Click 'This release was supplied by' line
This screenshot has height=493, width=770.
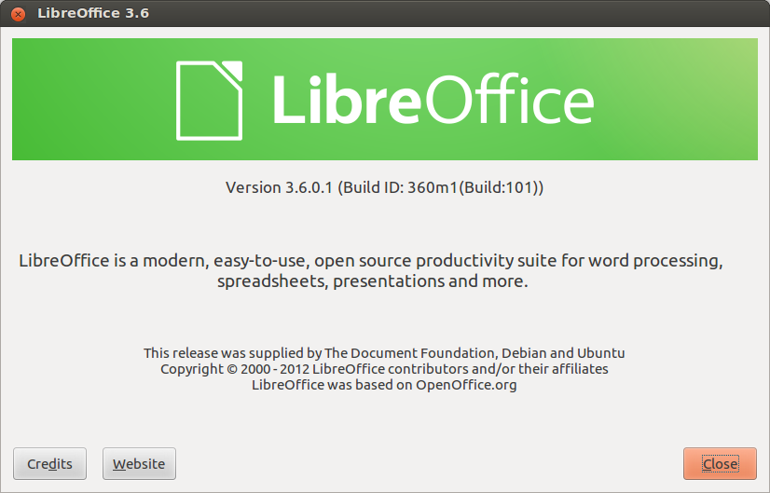click(232, 353)
